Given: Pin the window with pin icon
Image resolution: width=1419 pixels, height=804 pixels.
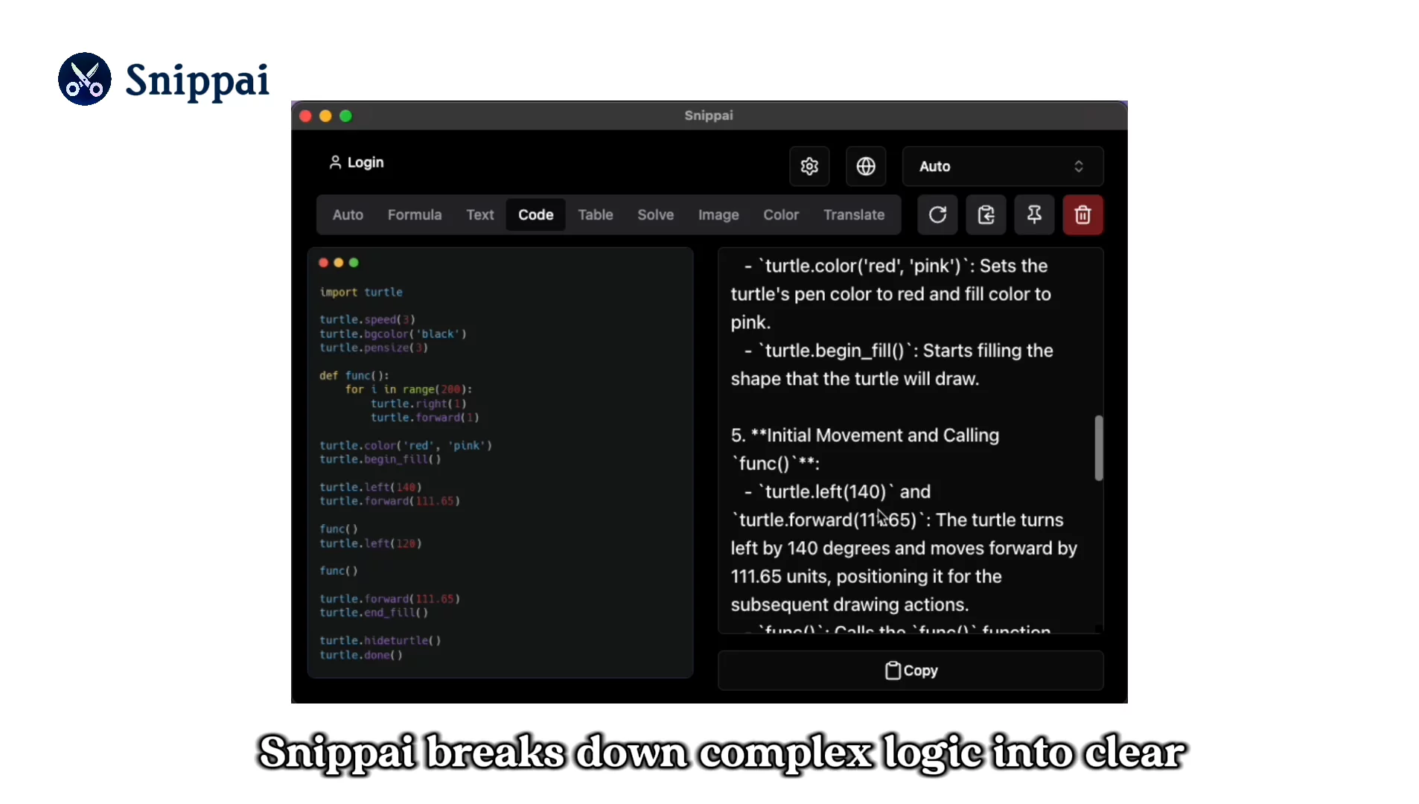Looking at the screenshot, I should (x=1034, y=215).
